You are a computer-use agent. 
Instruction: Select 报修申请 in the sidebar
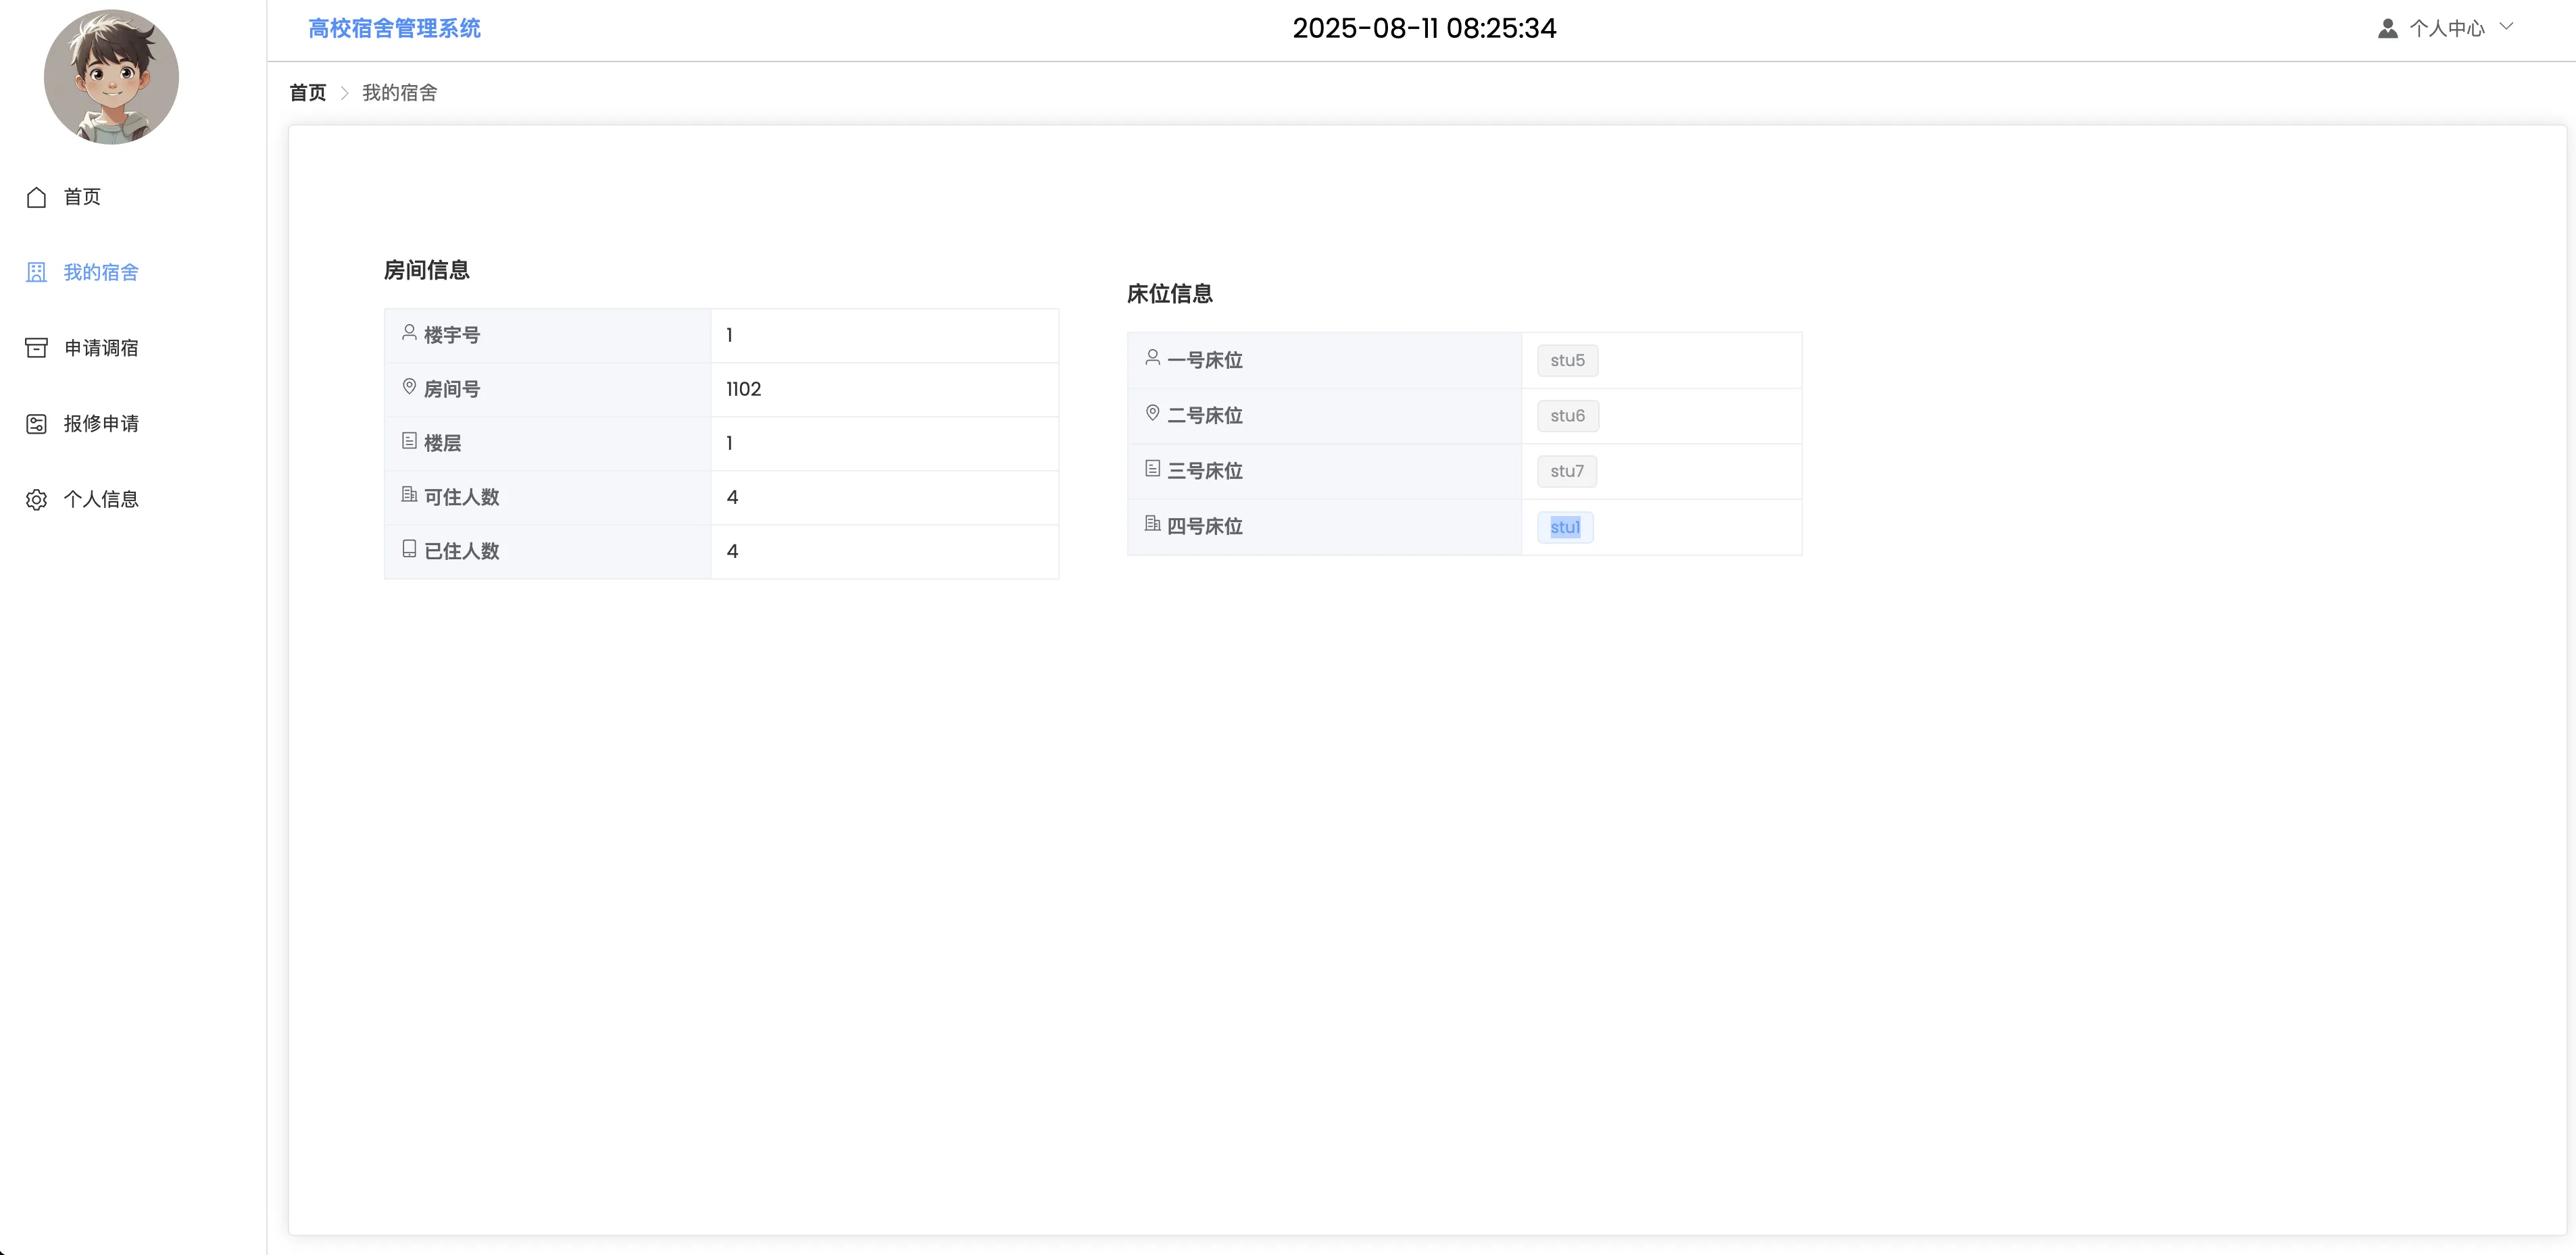coord(101,424)
